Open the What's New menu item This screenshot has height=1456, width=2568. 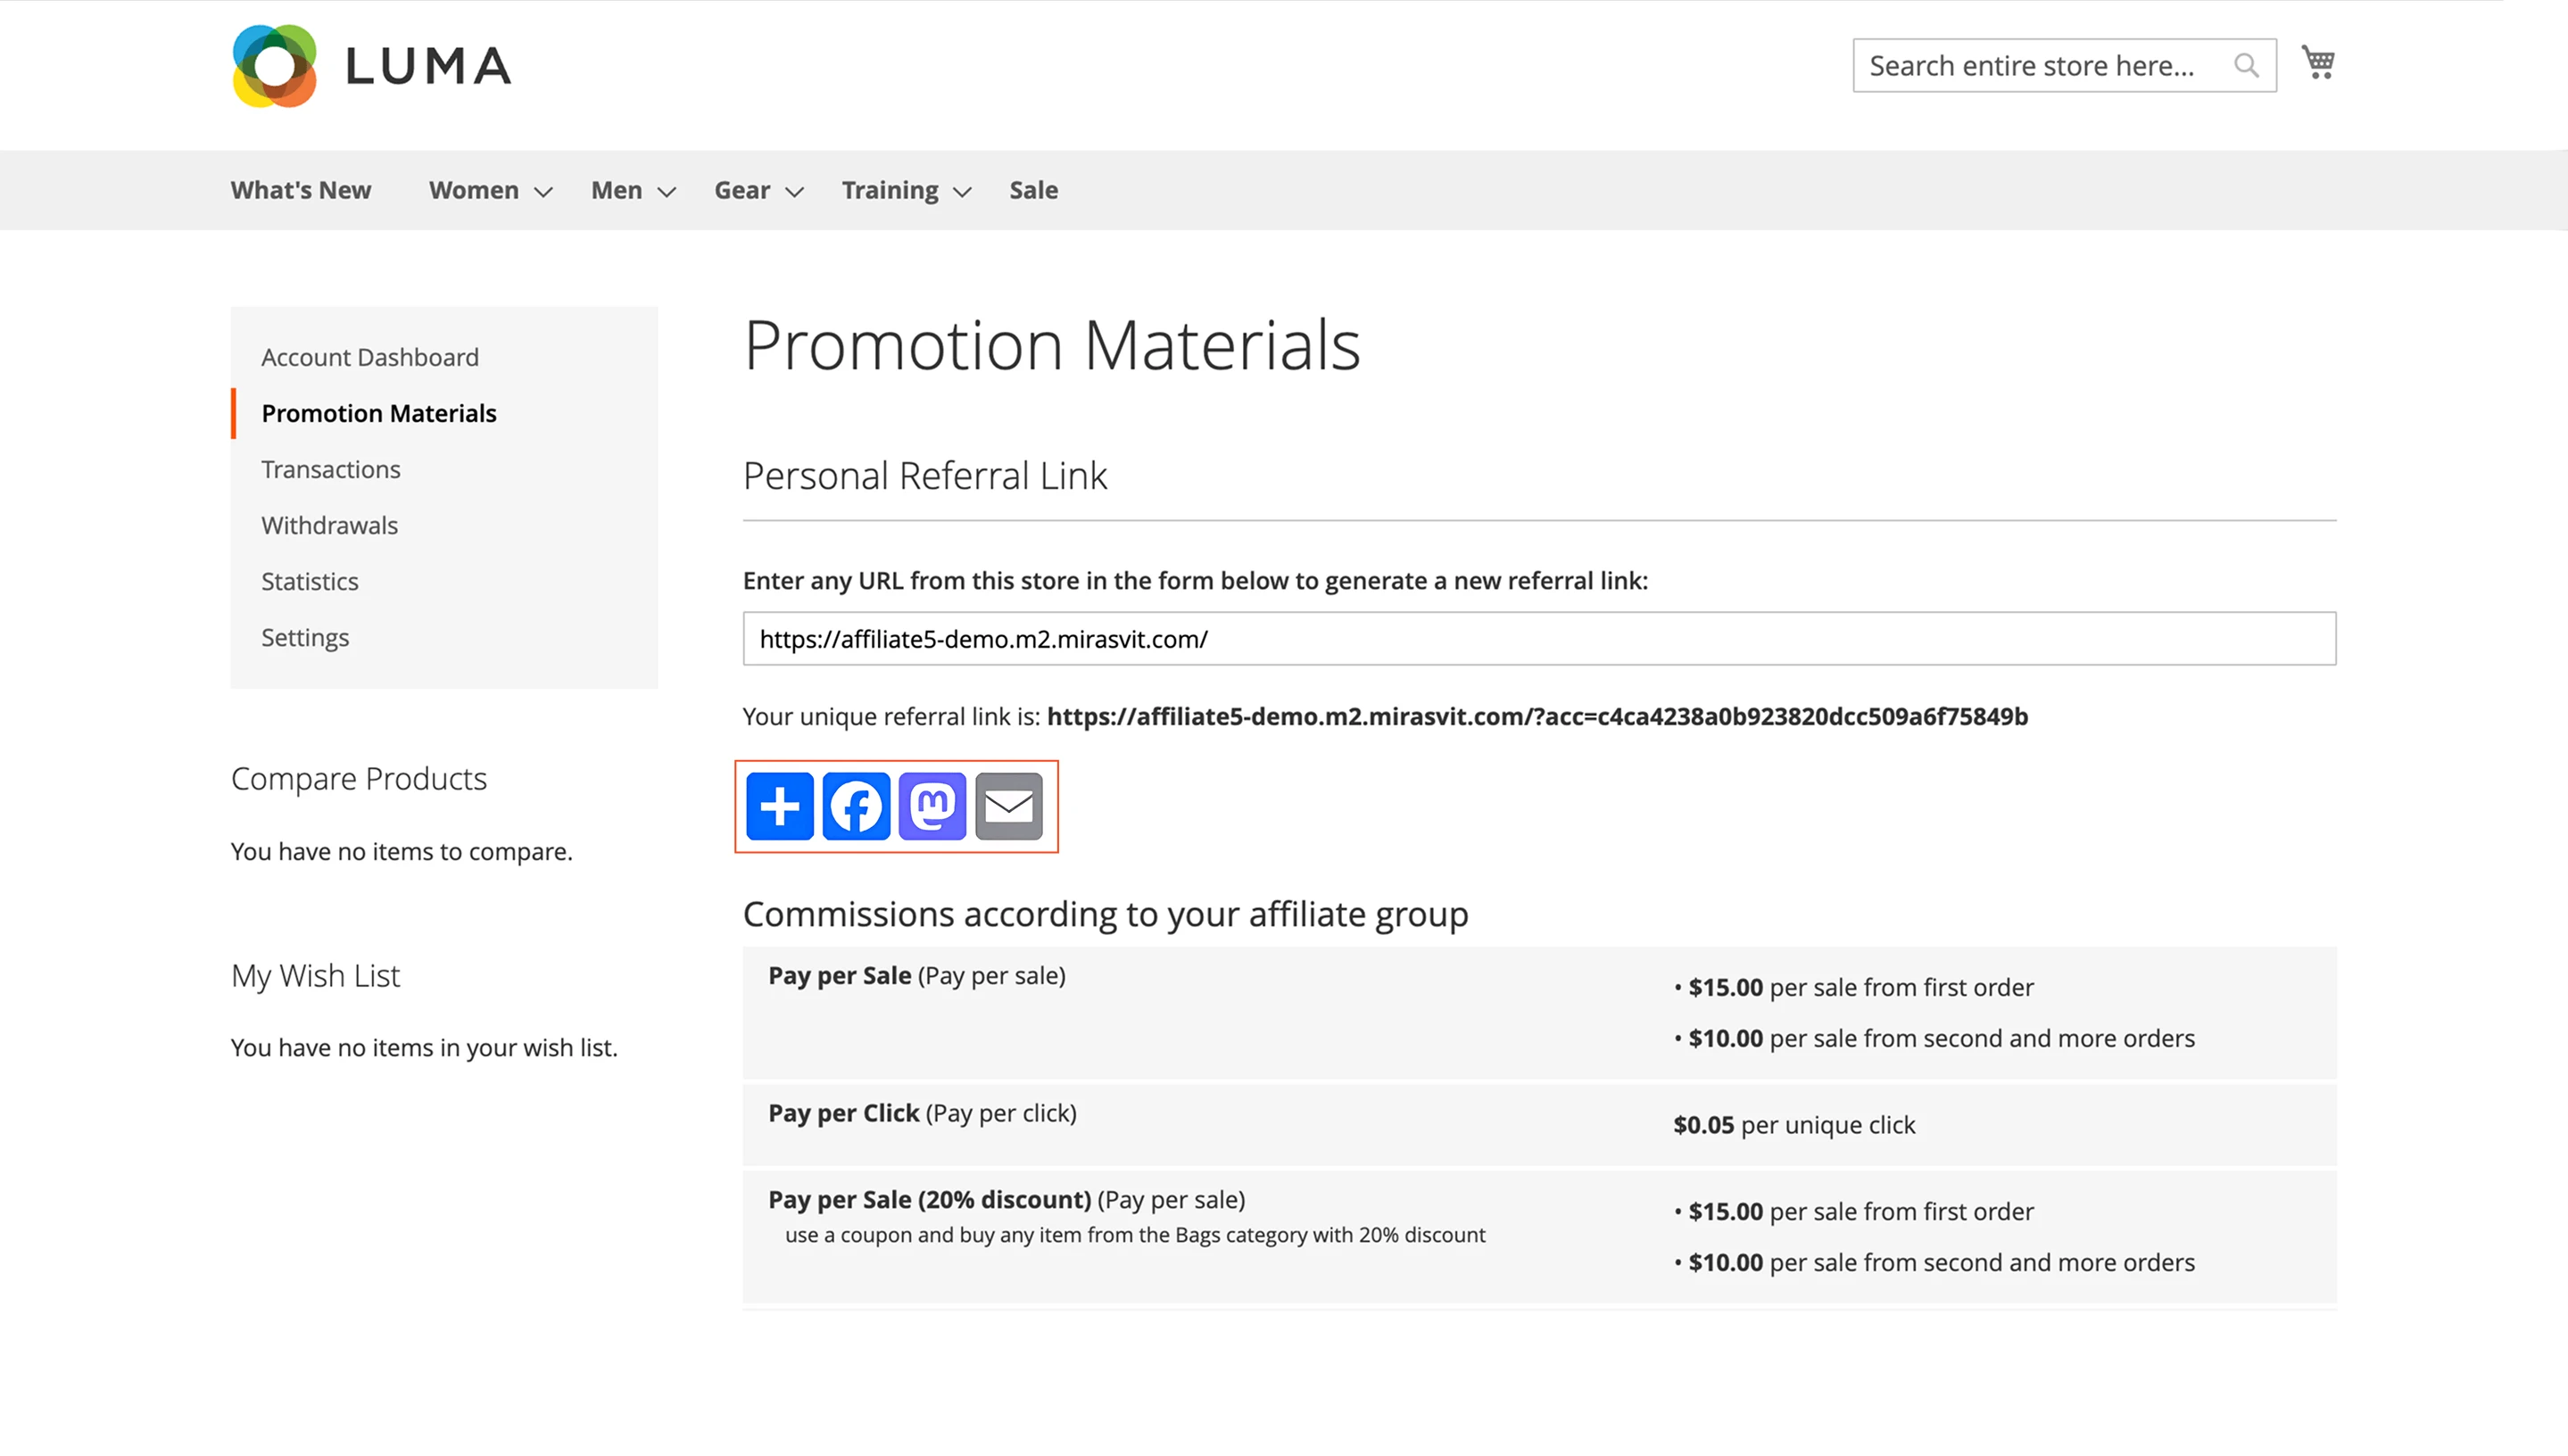tap(301, 190)
